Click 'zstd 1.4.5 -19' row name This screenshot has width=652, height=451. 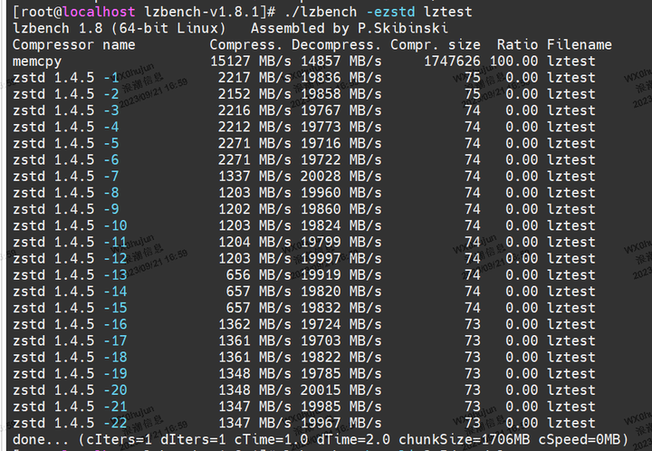tap(70, 374)
